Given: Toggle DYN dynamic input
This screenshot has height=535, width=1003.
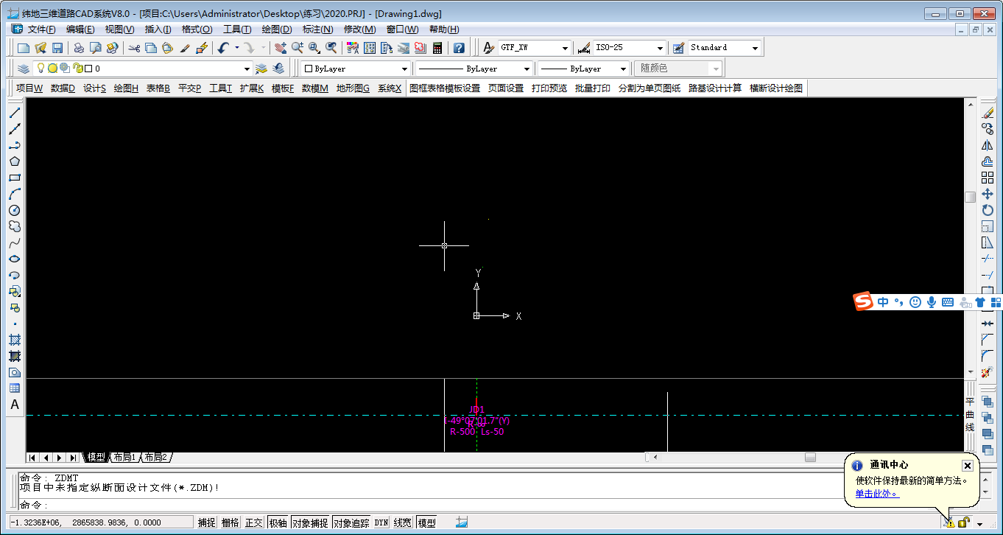Looking at the screenshot, I should tap(381, 522).
